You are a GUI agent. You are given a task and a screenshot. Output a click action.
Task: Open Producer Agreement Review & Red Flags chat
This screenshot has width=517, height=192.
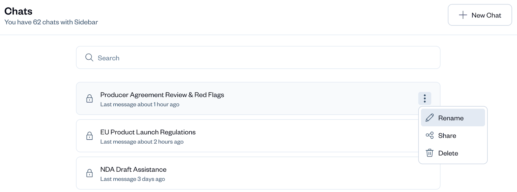(162, 95)
